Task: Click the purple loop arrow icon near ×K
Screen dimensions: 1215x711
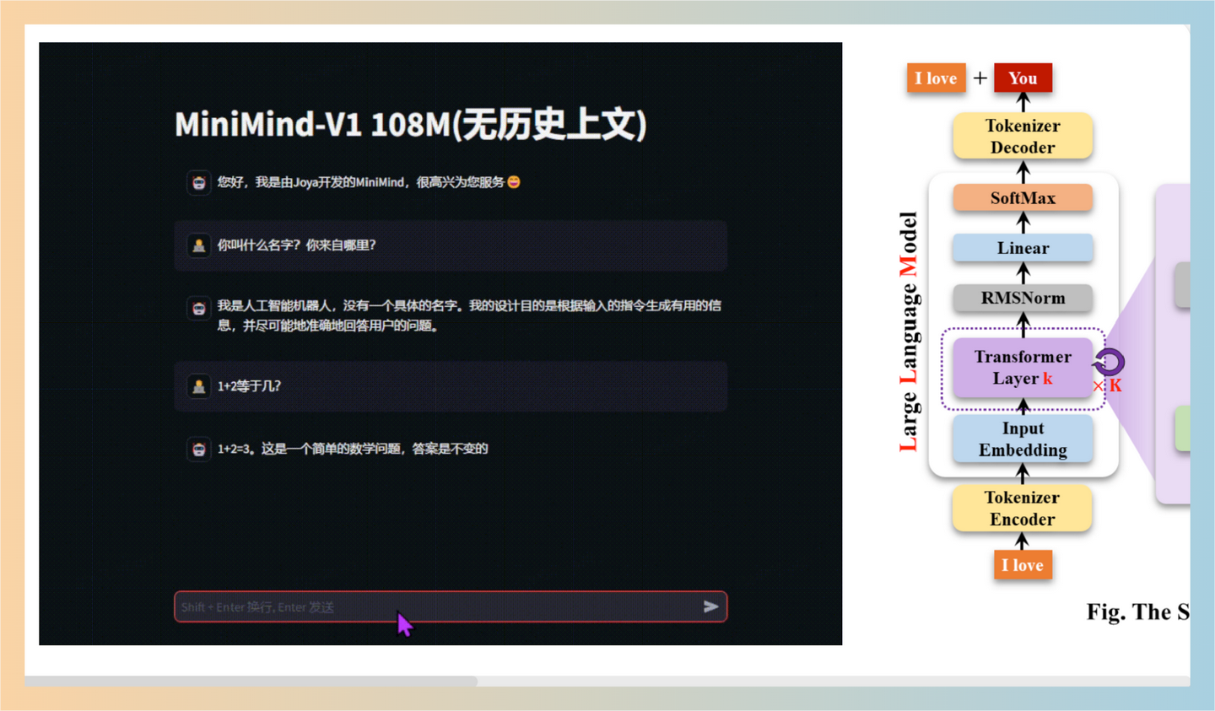Action: [1110, 363]
